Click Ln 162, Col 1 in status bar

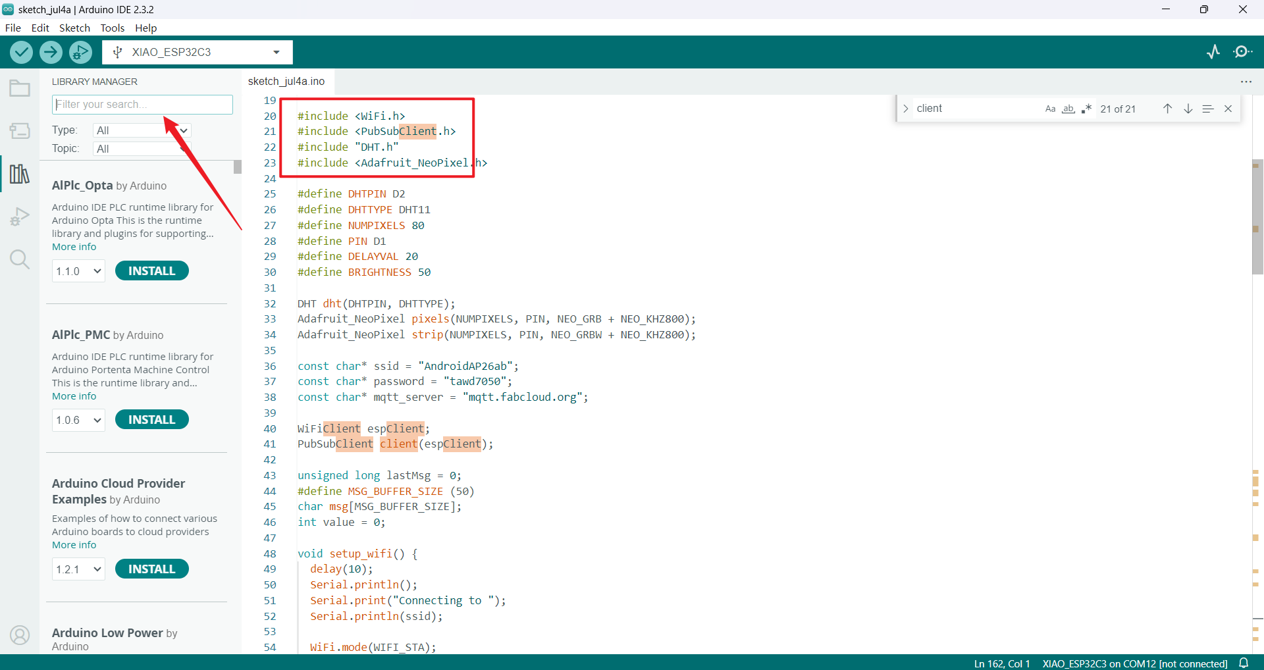[x=1002, y=663]
